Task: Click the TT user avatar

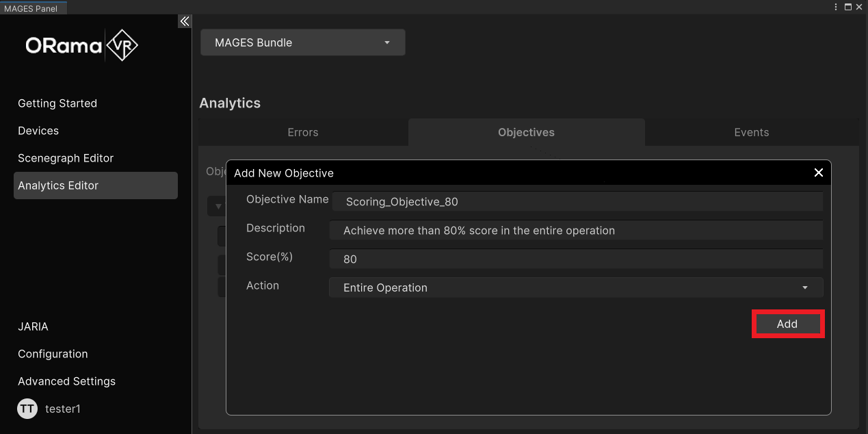Action: coord(27,409)
